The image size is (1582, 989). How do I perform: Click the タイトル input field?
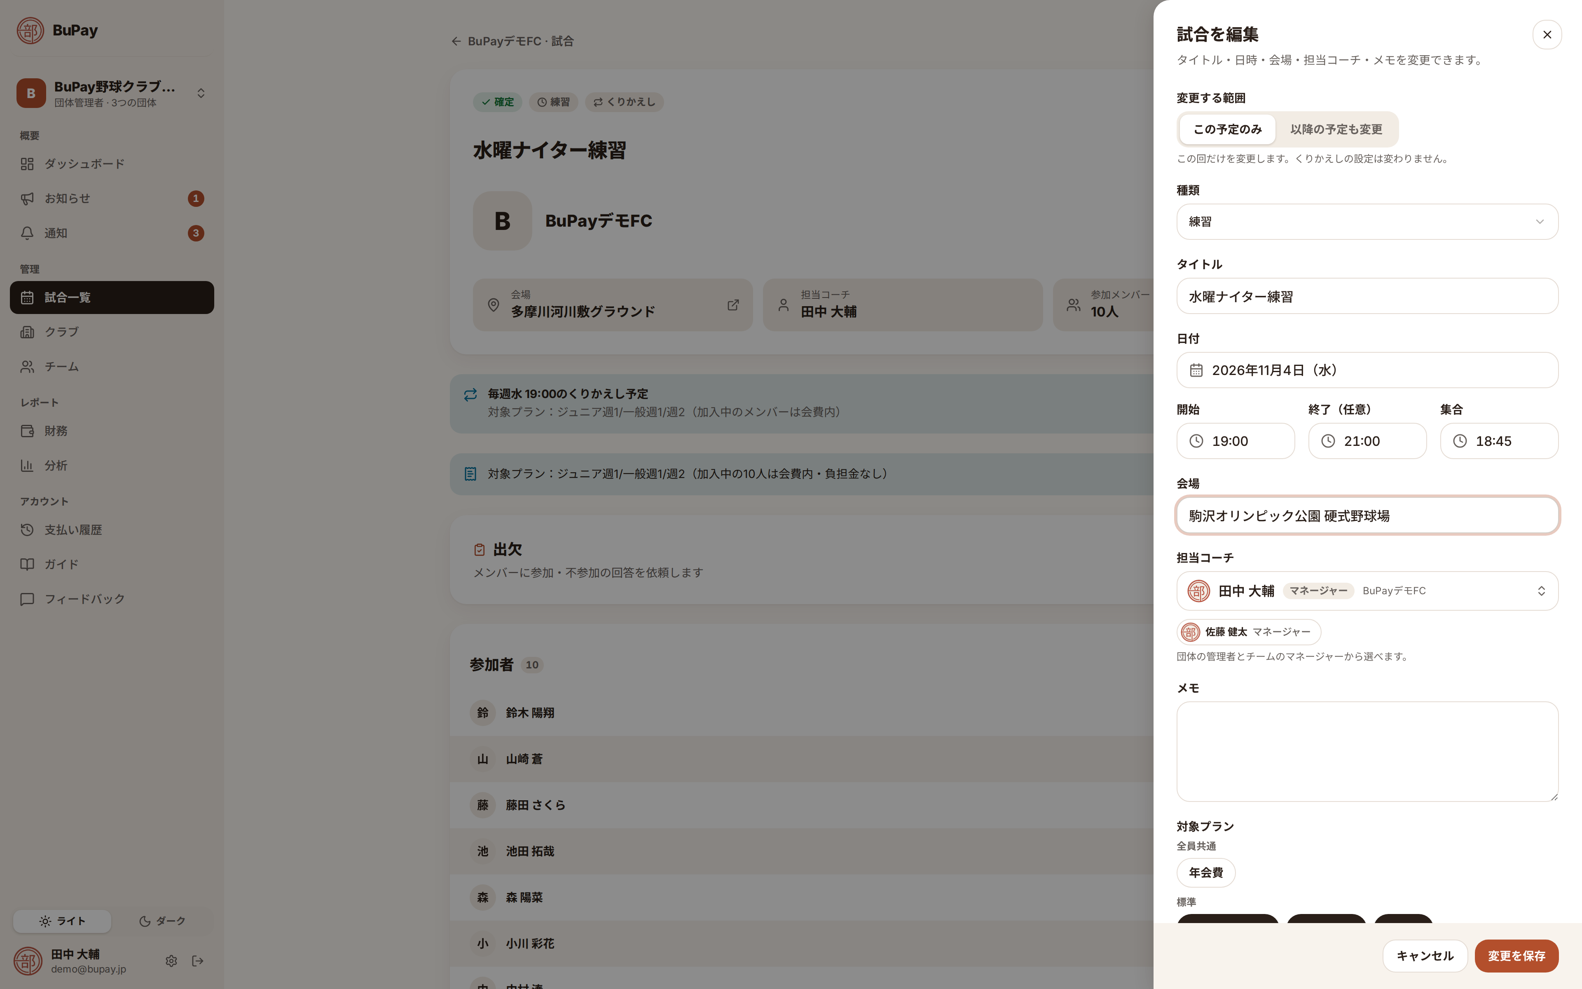tap(1367, 296)
